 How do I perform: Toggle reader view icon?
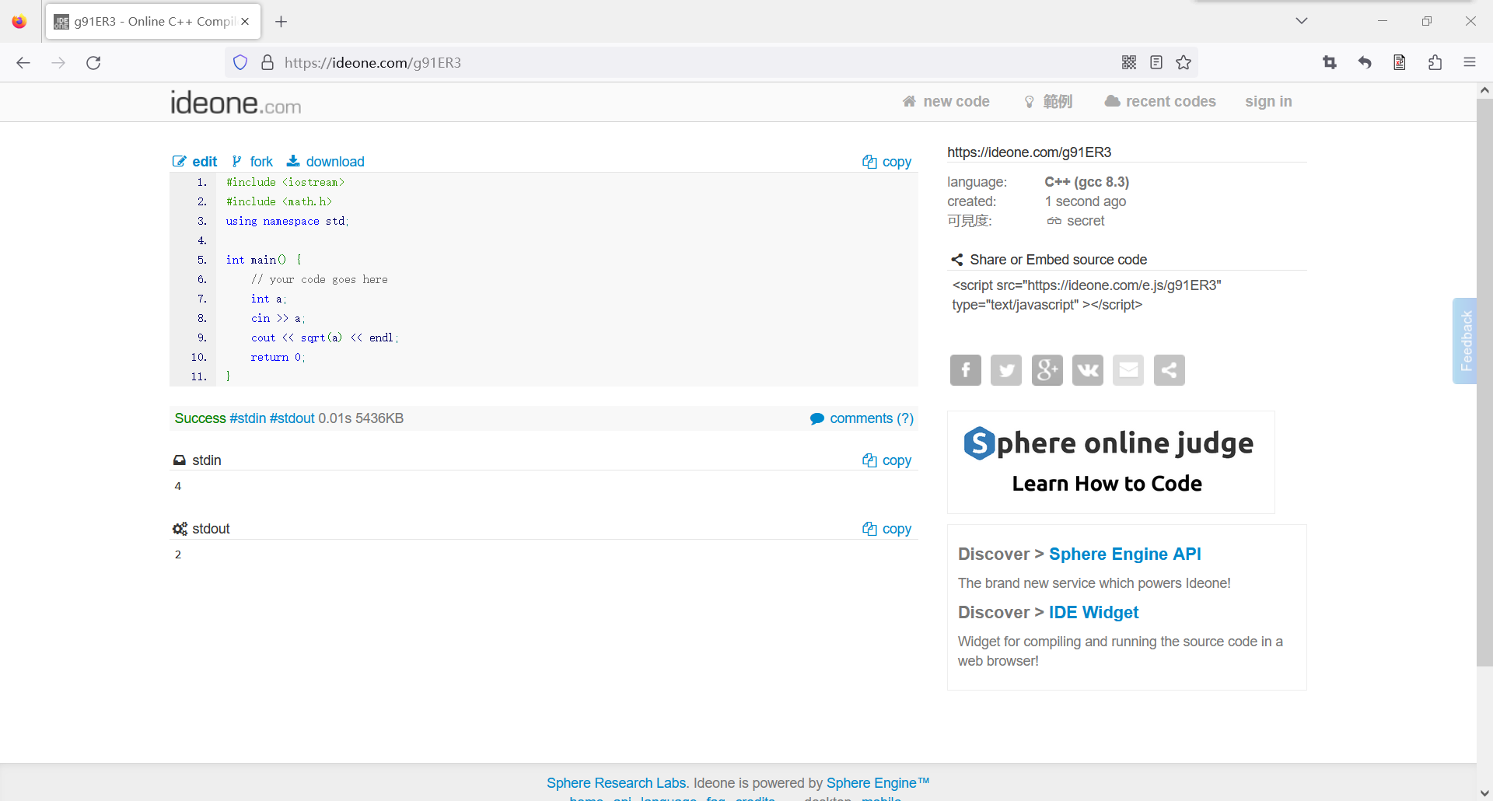click(x=1156, y=63)
